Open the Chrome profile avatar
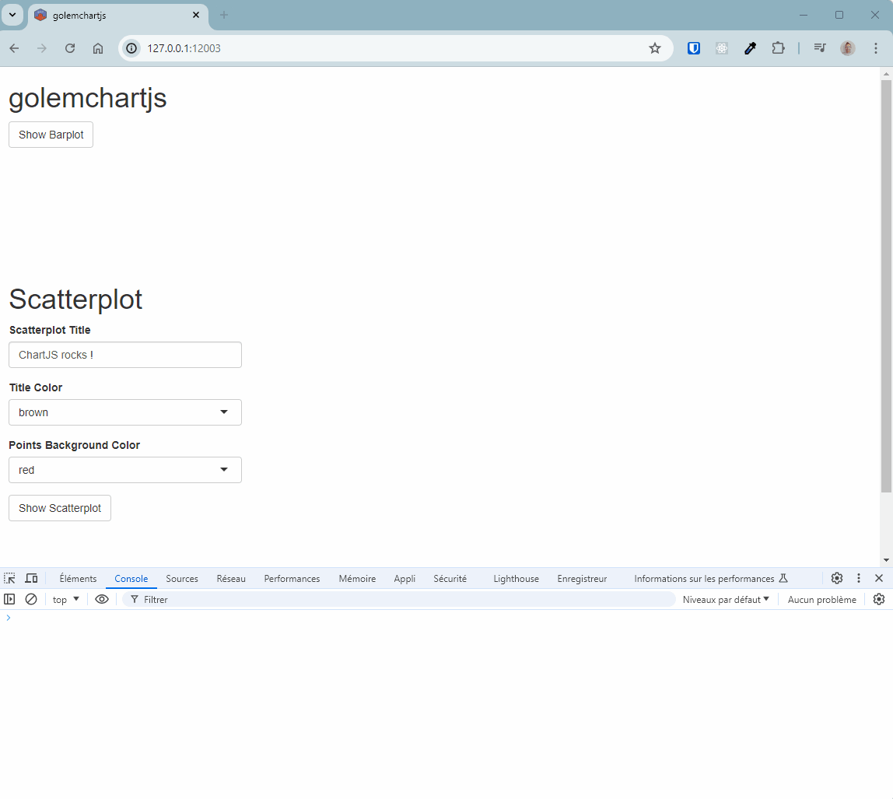The height and width of the screenshot is (799, 893). [x=847, y=48]
